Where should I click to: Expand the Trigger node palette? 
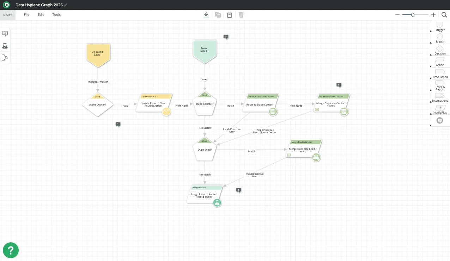point(440,26)
